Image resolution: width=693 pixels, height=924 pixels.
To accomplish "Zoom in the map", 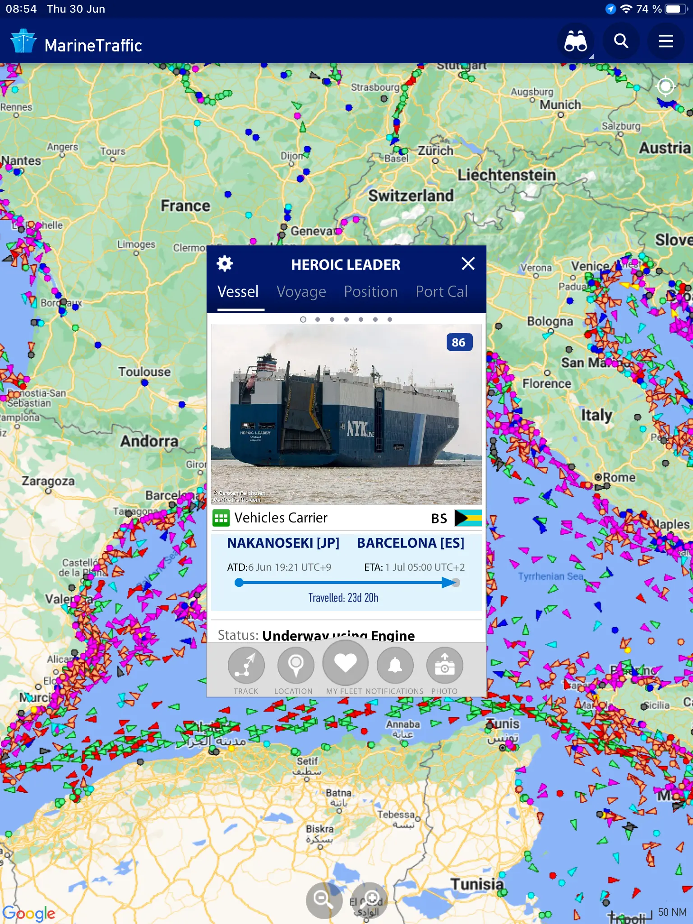I will pyautogui.click(x=370, y=900).
